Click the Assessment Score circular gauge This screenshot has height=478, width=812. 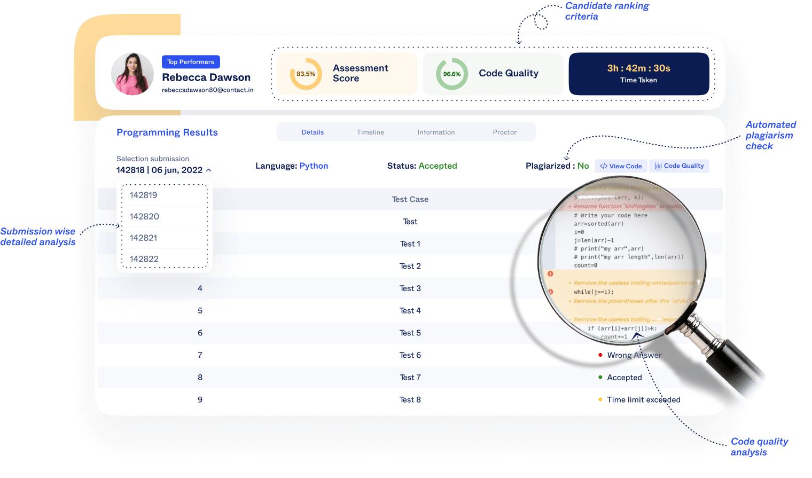tap(305, 74)
